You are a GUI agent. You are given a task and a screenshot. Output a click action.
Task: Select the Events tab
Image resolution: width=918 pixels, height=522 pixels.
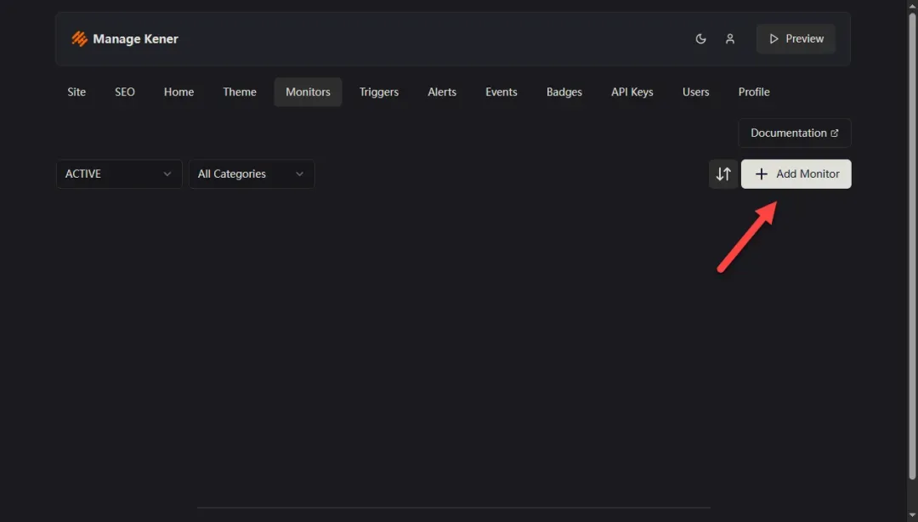(501, 92)
